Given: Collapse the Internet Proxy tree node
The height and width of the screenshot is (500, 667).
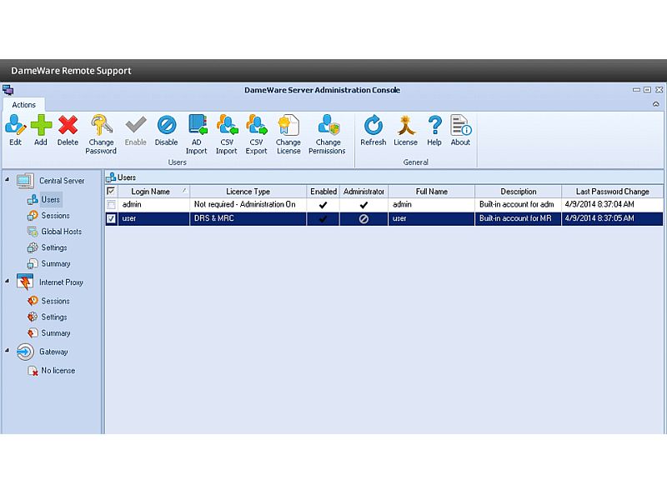Looking at the screenshot, I should pos(8,281).
